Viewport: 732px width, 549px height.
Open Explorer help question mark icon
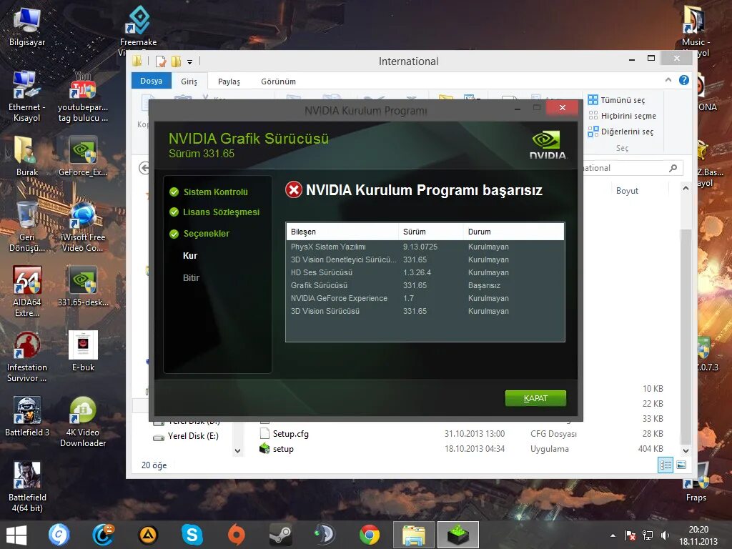pos(684,80)
